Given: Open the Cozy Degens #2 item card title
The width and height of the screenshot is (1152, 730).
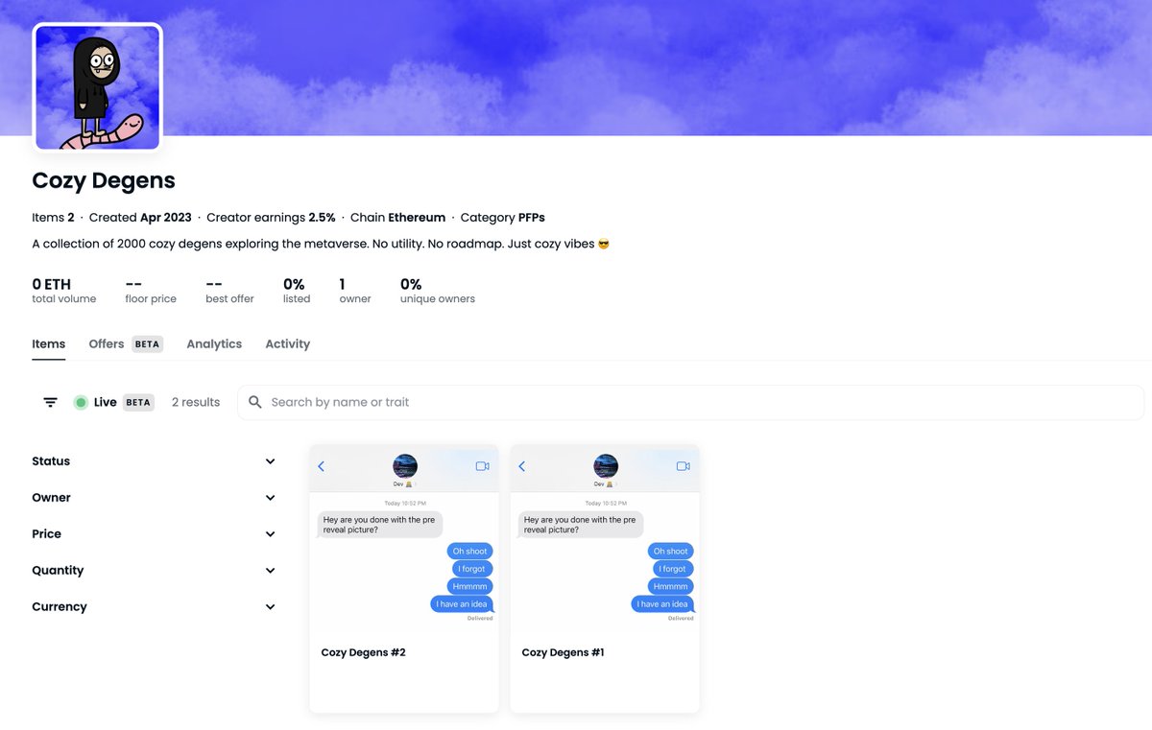Looking at the screenshot, I should click(x=363, y=652).
